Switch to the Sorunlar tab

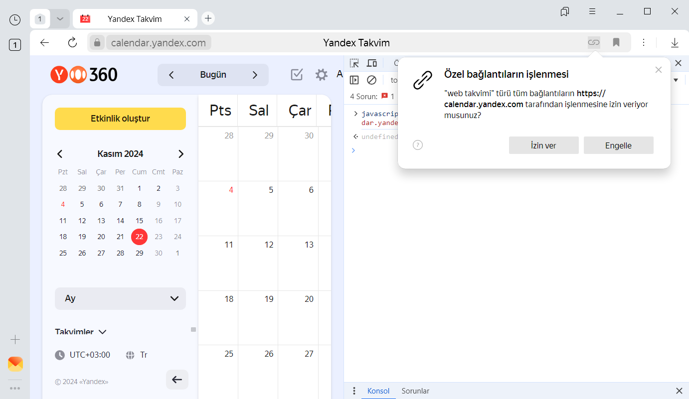[415, 391]
